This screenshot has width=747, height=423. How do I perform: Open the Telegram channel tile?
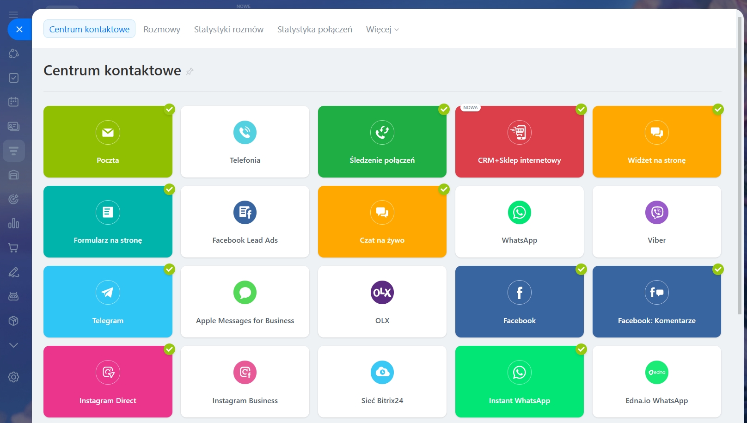coord(108,301)
